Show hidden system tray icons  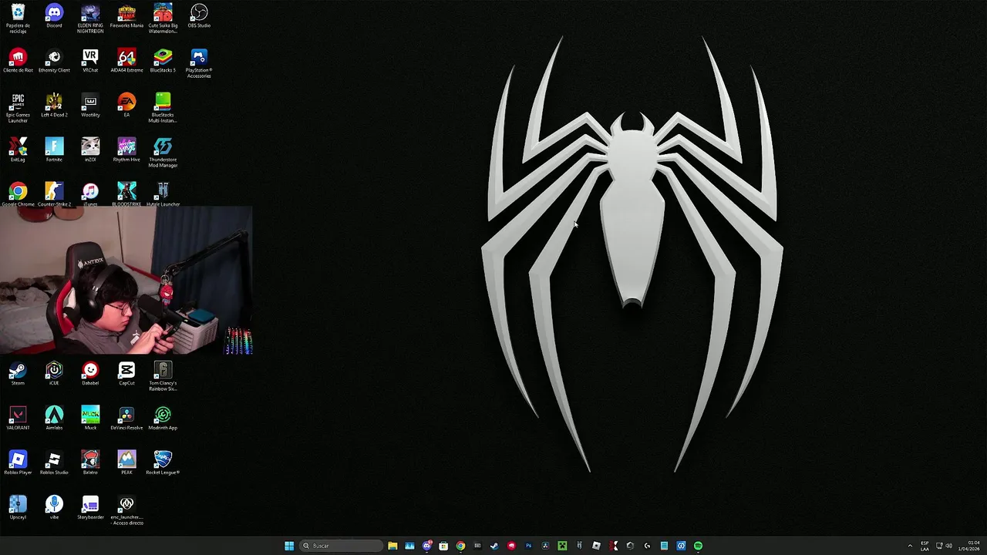[910, 546]
